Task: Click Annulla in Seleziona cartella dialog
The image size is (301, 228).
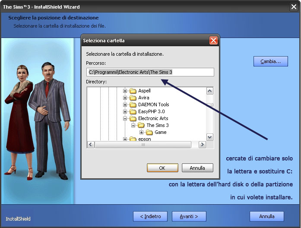Action: pos(197,168)
